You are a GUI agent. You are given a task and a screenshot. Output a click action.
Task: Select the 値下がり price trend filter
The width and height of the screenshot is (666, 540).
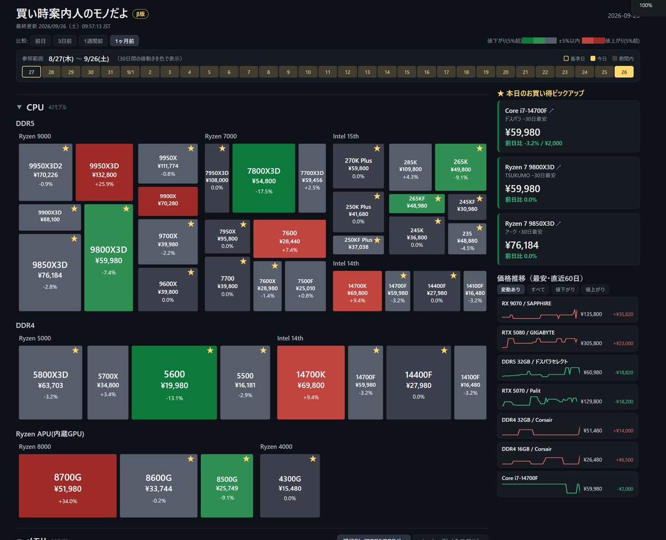(564, 289)
